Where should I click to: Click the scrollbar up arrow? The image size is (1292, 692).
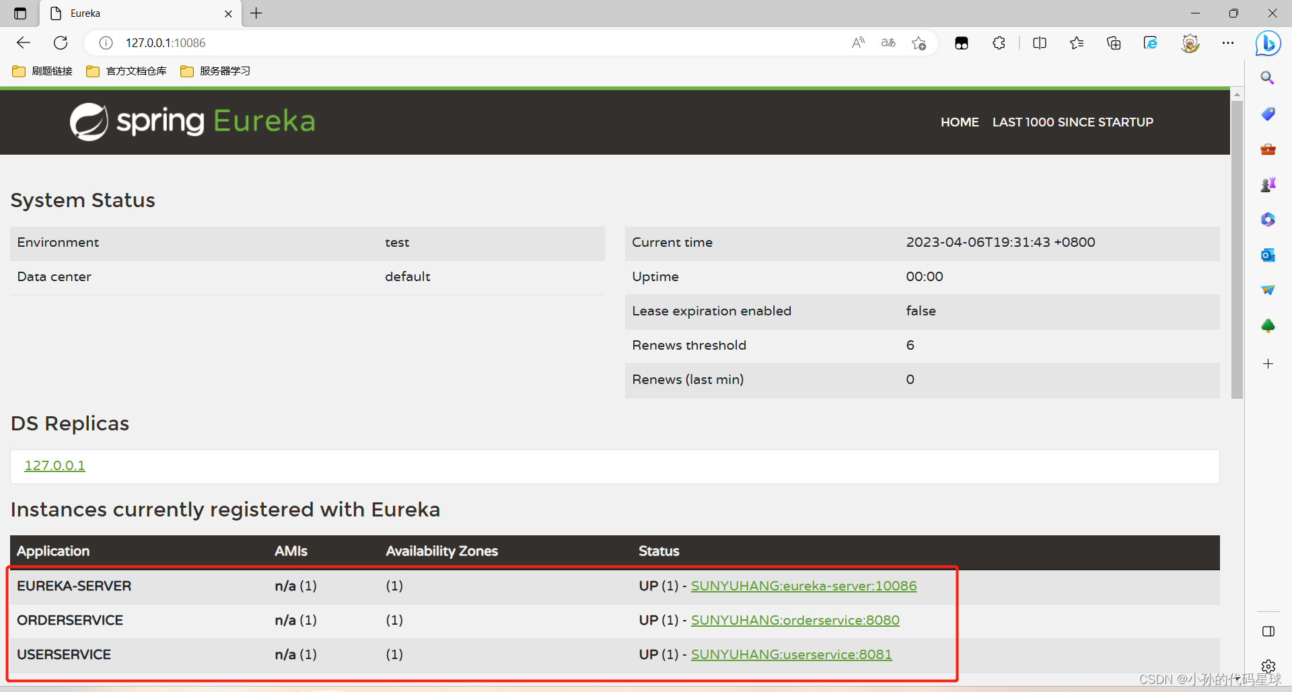[1237, 94]
